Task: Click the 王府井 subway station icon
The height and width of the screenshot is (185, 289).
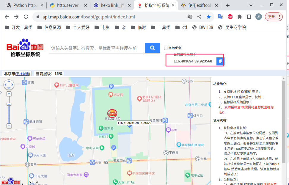Action: point(166,153)
